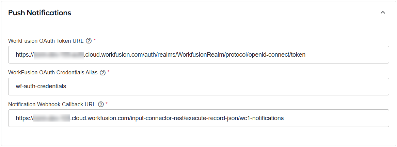Collapse the Push Notifications section chevron
Screen dimensions: 397x147
click(x=383, y=12)
